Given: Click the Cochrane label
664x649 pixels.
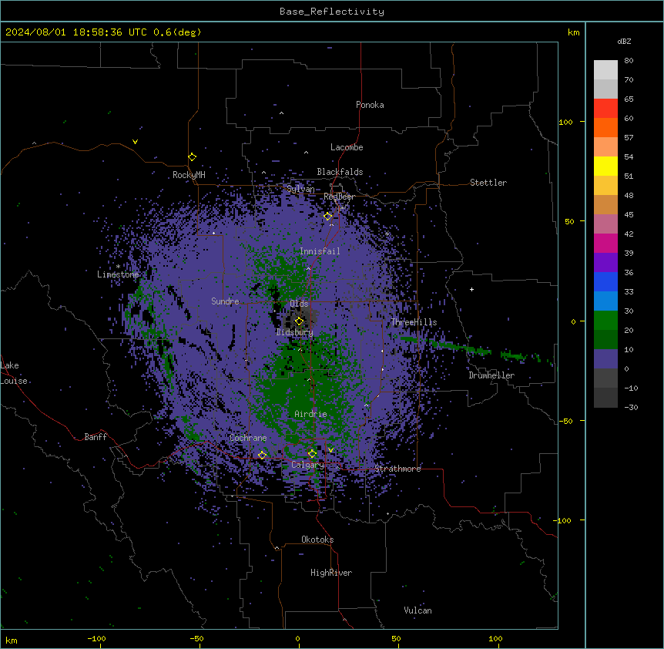Looking at the screenshot, I should 248,438.
